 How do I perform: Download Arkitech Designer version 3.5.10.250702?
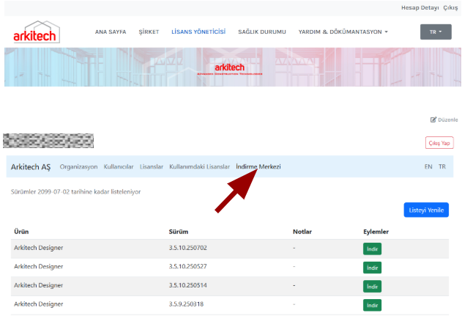tap(372, 249)
